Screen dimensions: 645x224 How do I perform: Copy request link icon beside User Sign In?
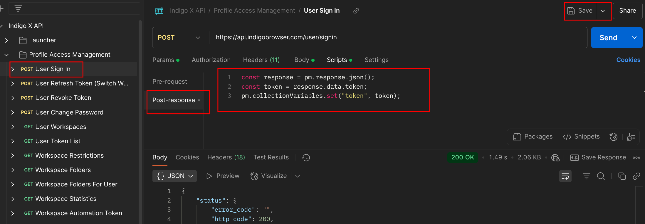click(356, 11)
